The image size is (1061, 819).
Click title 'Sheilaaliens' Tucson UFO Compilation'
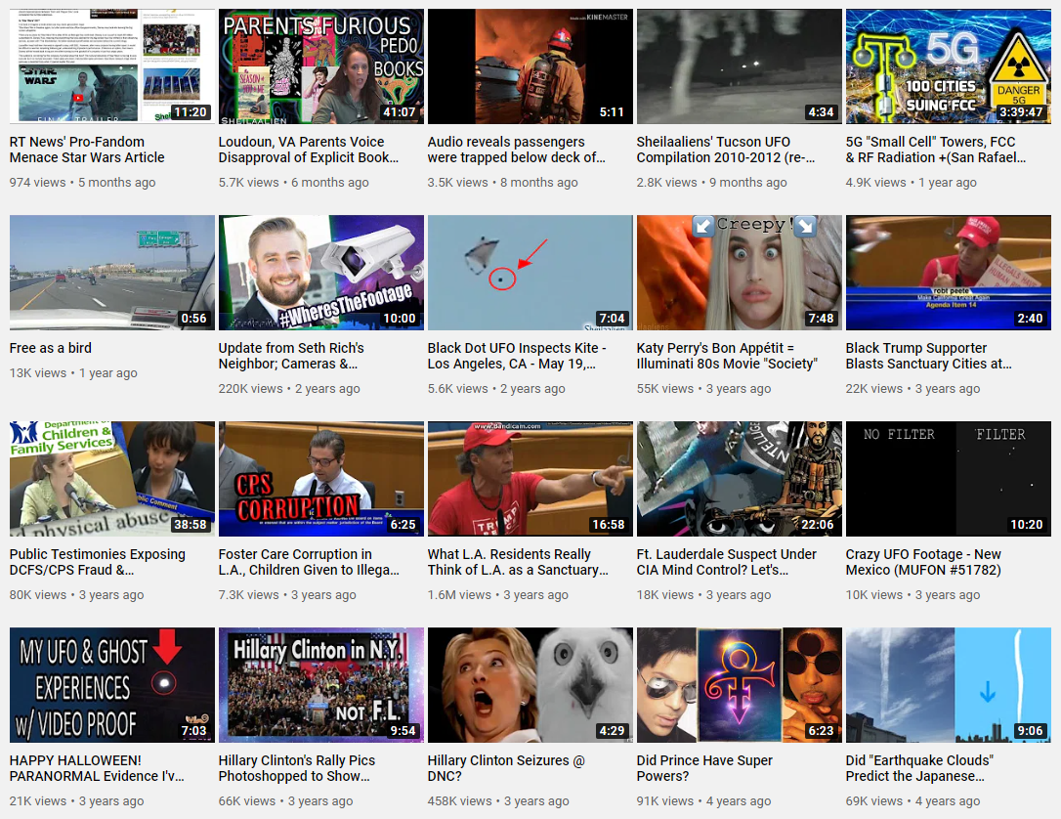[x=726, y=150]
